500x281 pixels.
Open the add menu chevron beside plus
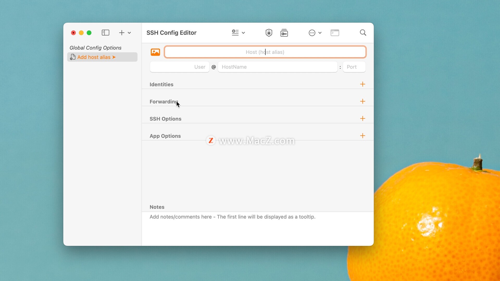(x=129, y=33)
